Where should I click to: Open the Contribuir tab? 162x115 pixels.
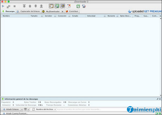click(x=72, y=11)
